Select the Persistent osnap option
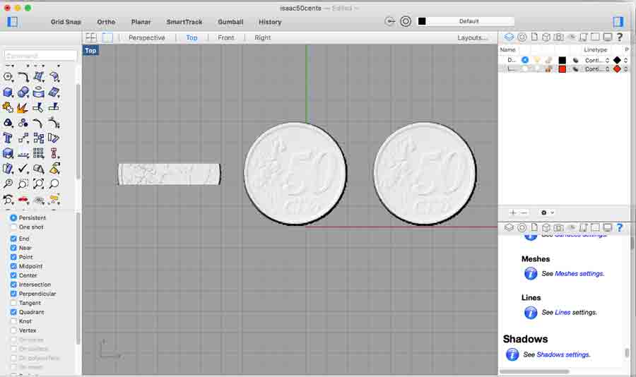The image size is (636, 377). 13,218
